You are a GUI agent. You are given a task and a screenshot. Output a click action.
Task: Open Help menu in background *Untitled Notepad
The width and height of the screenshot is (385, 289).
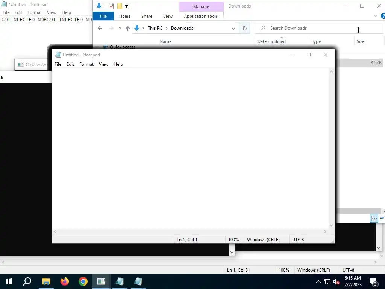pos(66,12)
